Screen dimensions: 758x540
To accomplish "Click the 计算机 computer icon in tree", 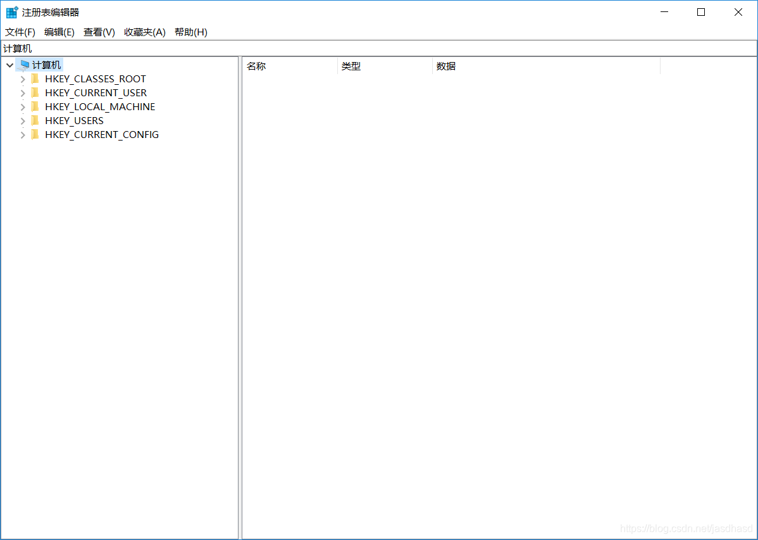I will pos(24,65).
